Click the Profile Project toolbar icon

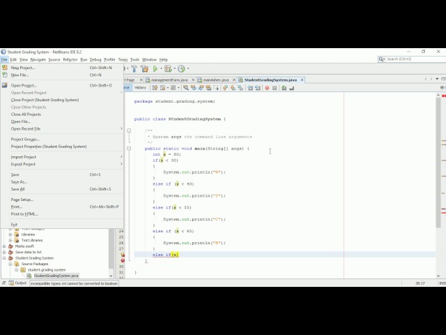tap(181, 68)
